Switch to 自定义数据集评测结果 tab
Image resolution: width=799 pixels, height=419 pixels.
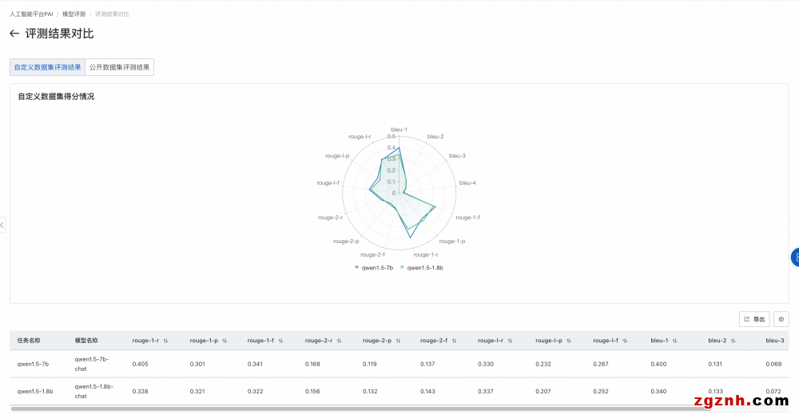click(47, 67)
